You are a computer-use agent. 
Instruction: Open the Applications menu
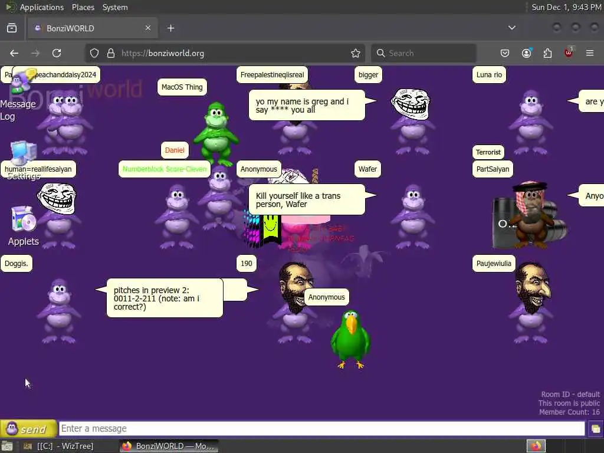point(42,7)
